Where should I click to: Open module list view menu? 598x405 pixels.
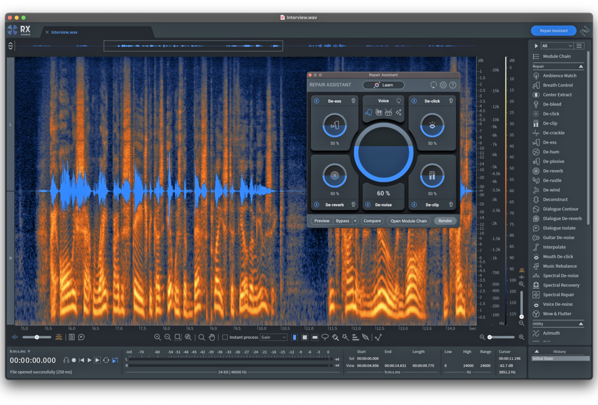pyautogui.click(x=579, y=46)
